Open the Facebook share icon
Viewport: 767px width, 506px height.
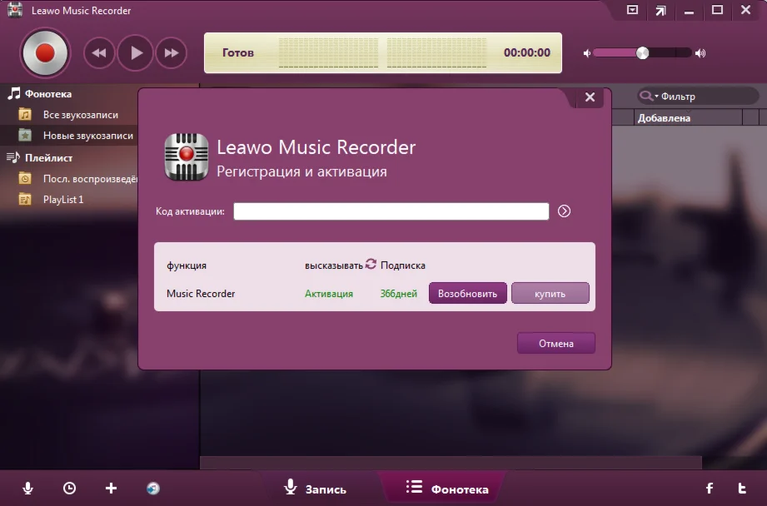pos(710,488)
